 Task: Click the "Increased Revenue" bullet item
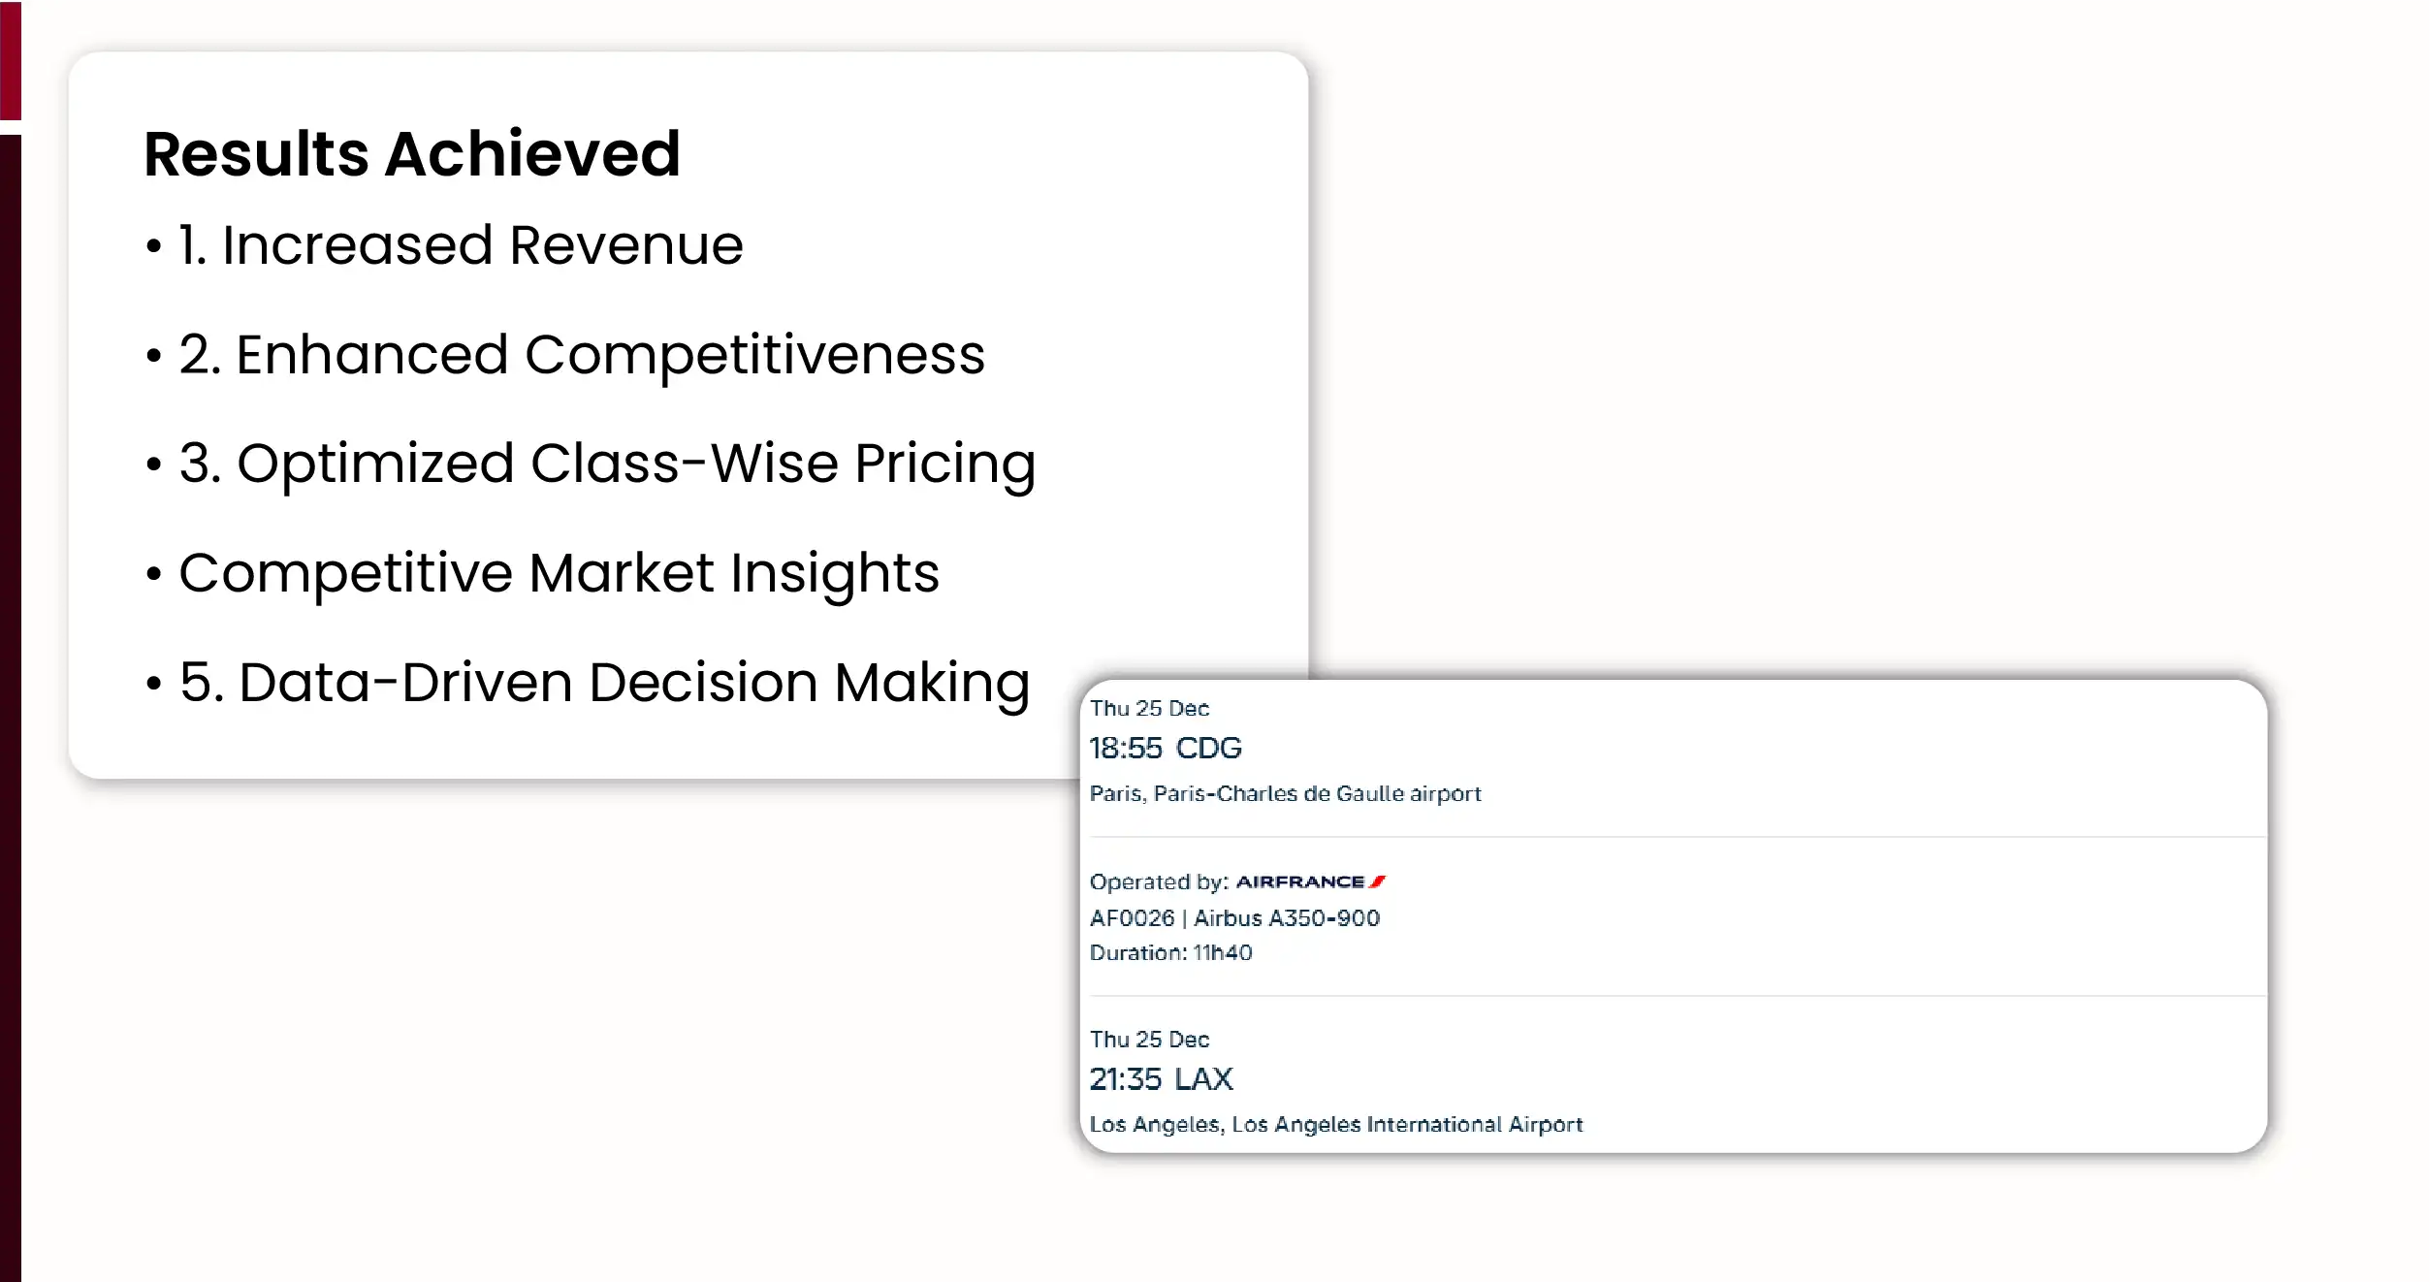coord(461,244)
